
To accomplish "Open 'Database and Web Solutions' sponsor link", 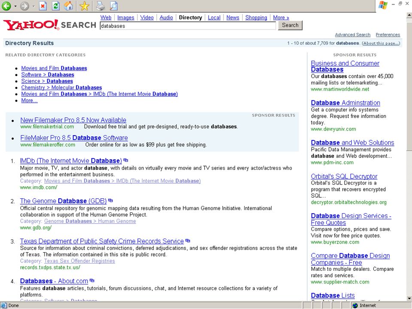I will click(353, 142).
